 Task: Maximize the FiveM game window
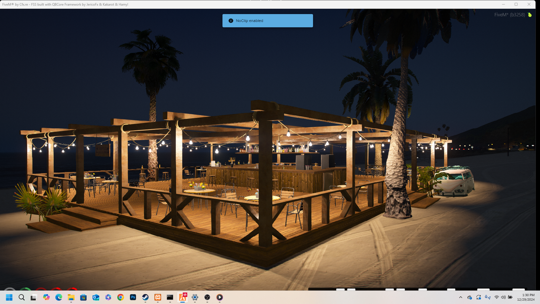pyautogui.click(x=516, y=4)
